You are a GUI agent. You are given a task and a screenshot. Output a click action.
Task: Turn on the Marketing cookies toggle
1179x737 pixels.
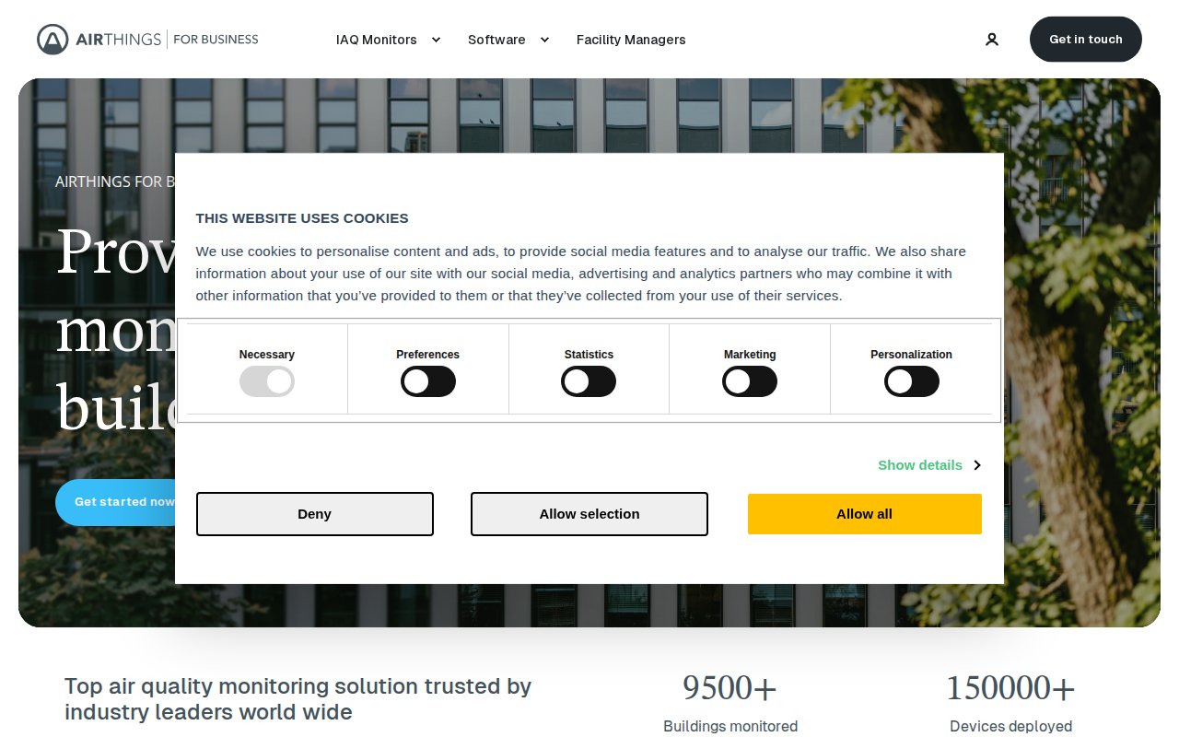click(x=750, y=381)
